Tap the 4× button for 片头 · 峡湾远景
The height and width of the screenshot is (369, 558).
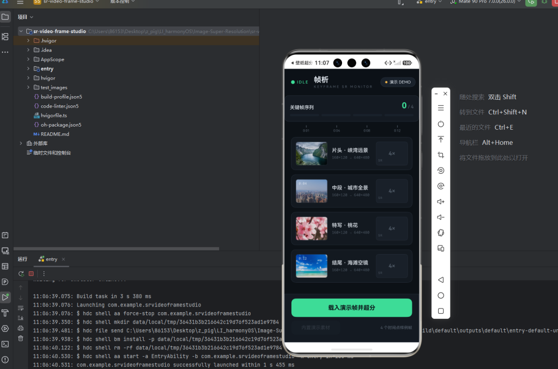392,153
